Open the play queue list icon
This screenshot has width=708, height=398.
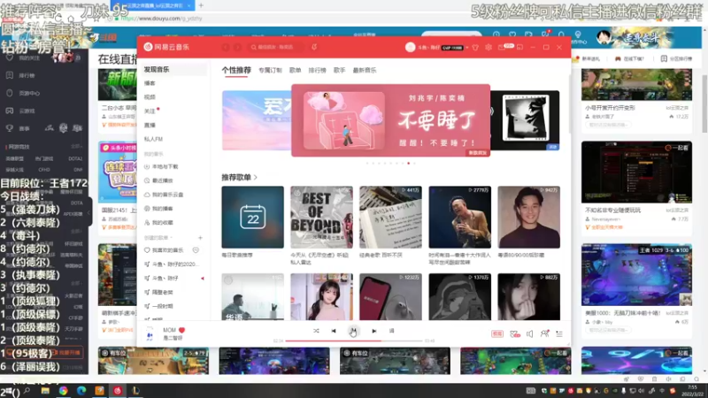click(559, 334)
